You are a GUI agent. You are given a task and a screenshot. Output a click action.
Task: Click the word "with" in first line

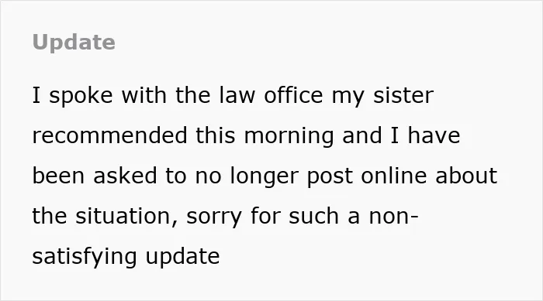(144, 95)
